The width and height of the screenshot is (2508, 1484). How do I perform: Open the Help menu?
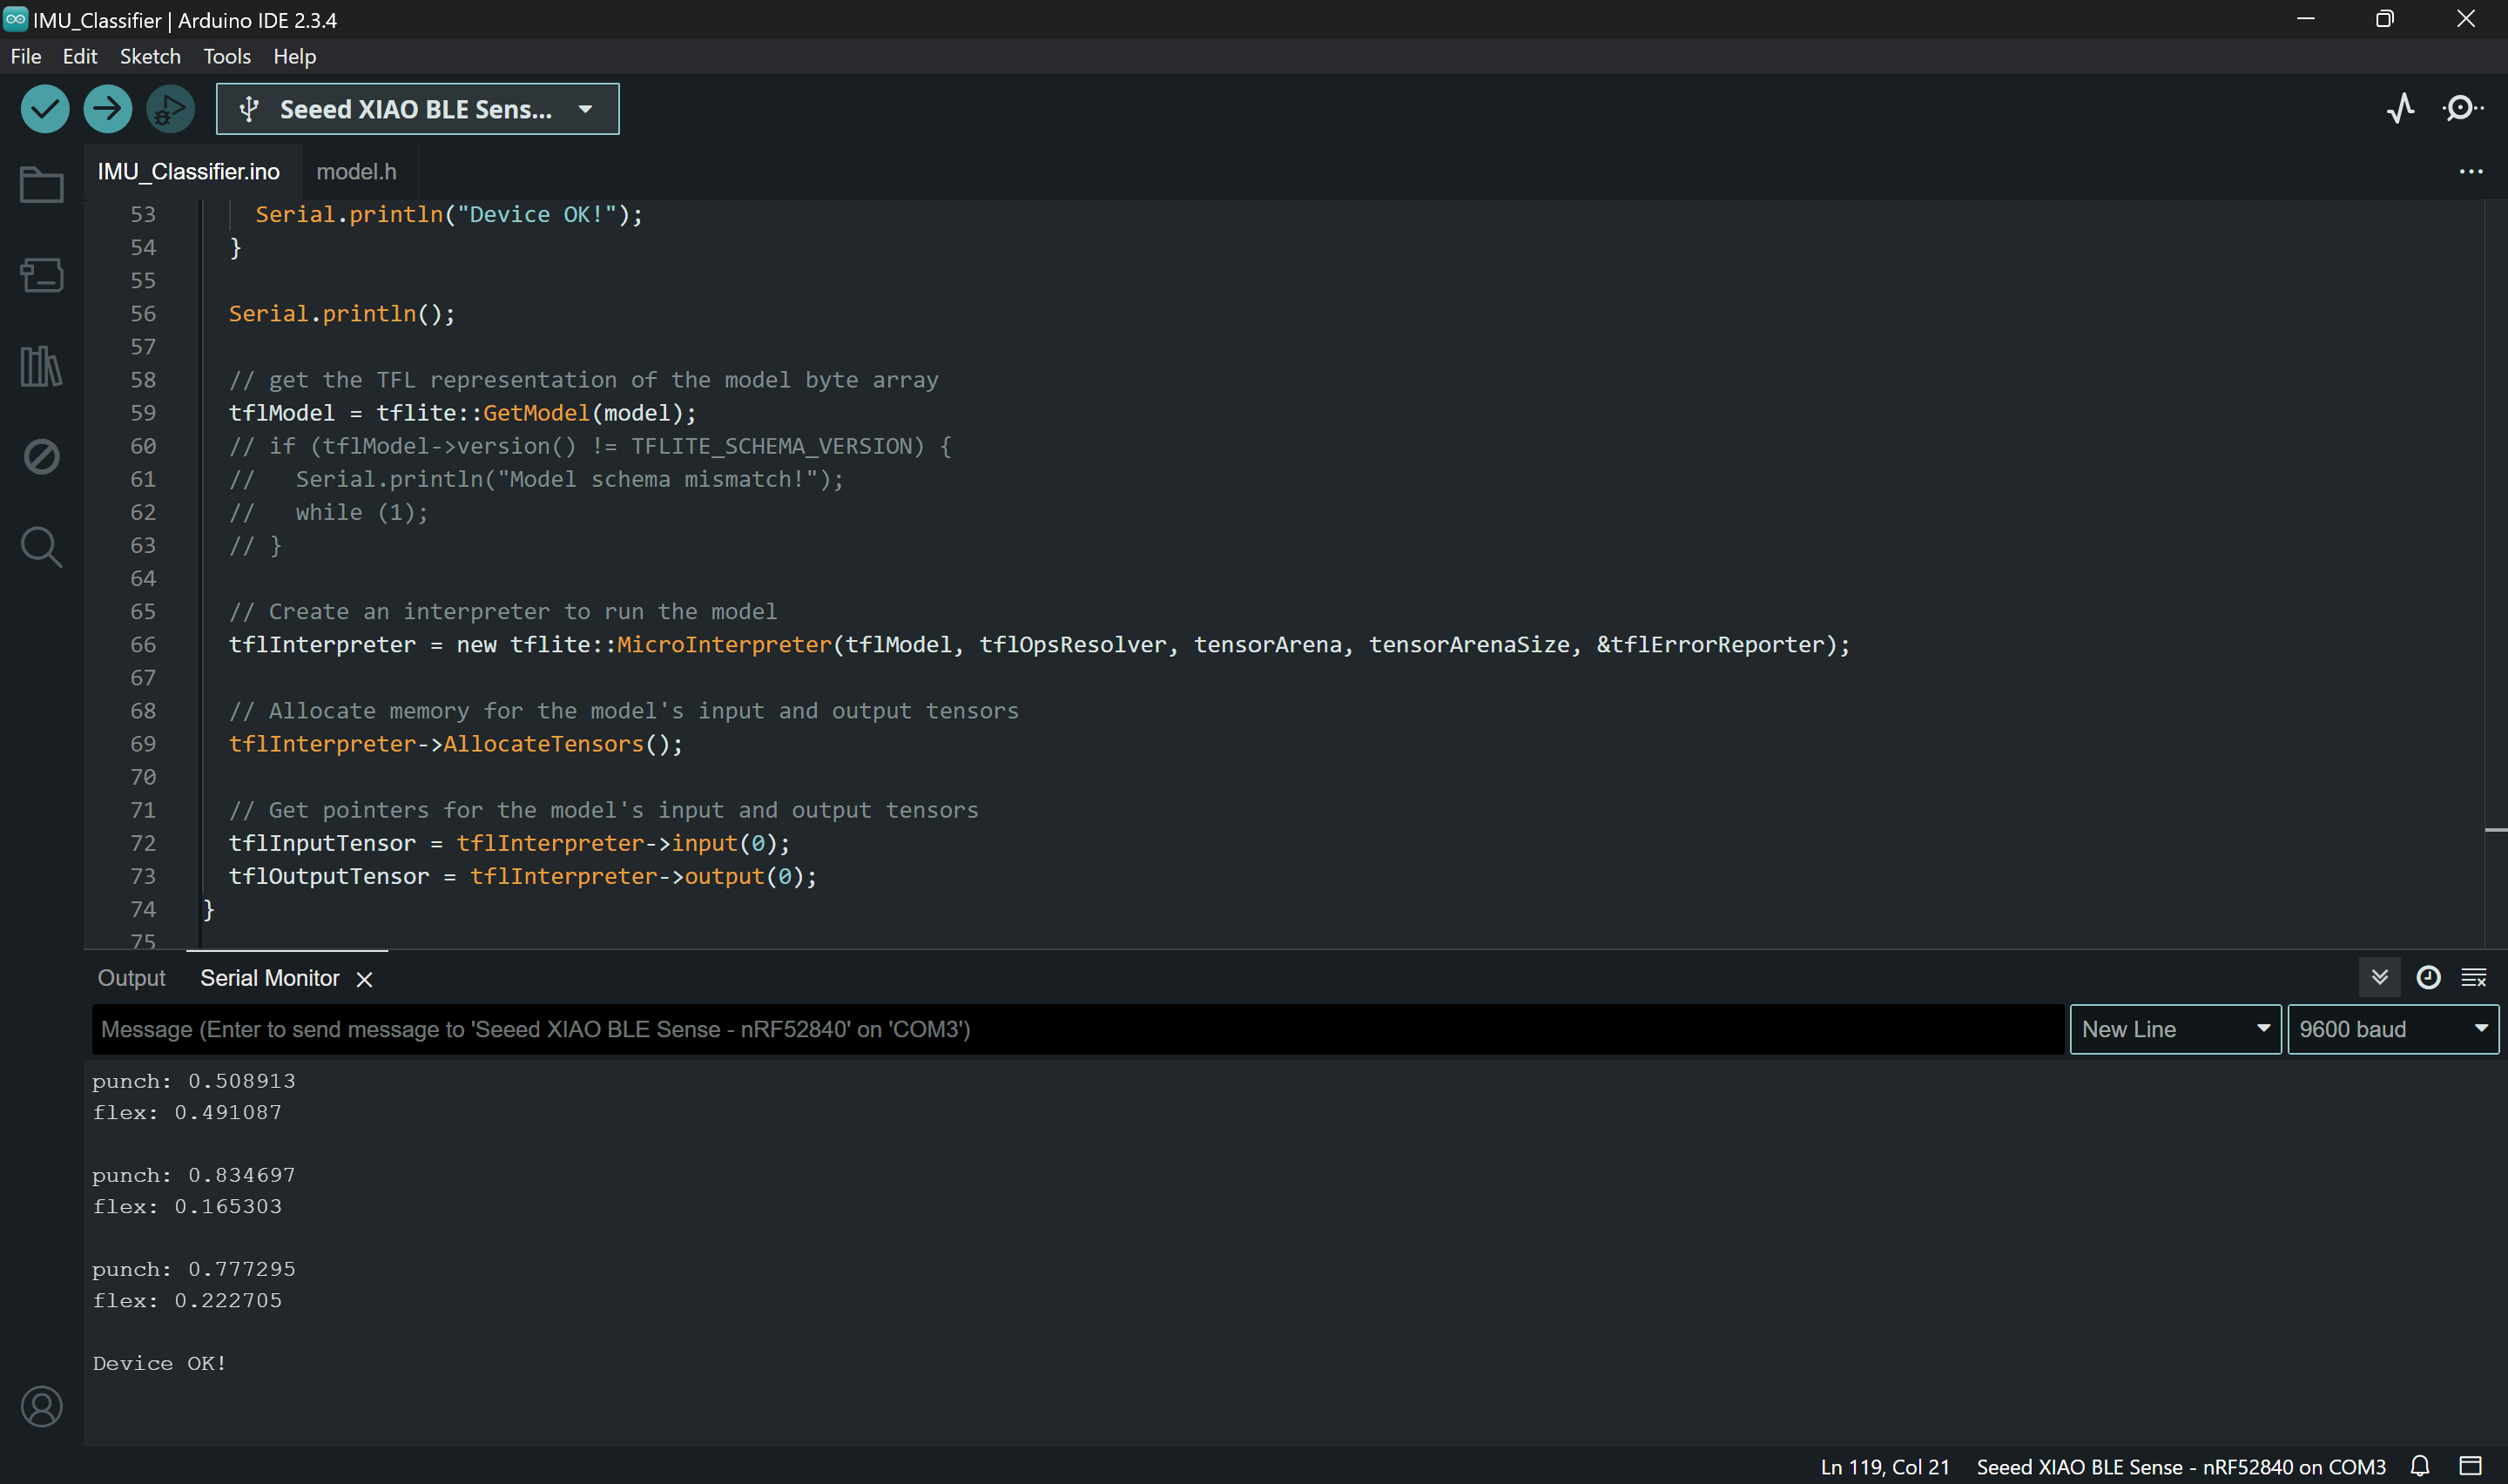[x=295, y=56]
